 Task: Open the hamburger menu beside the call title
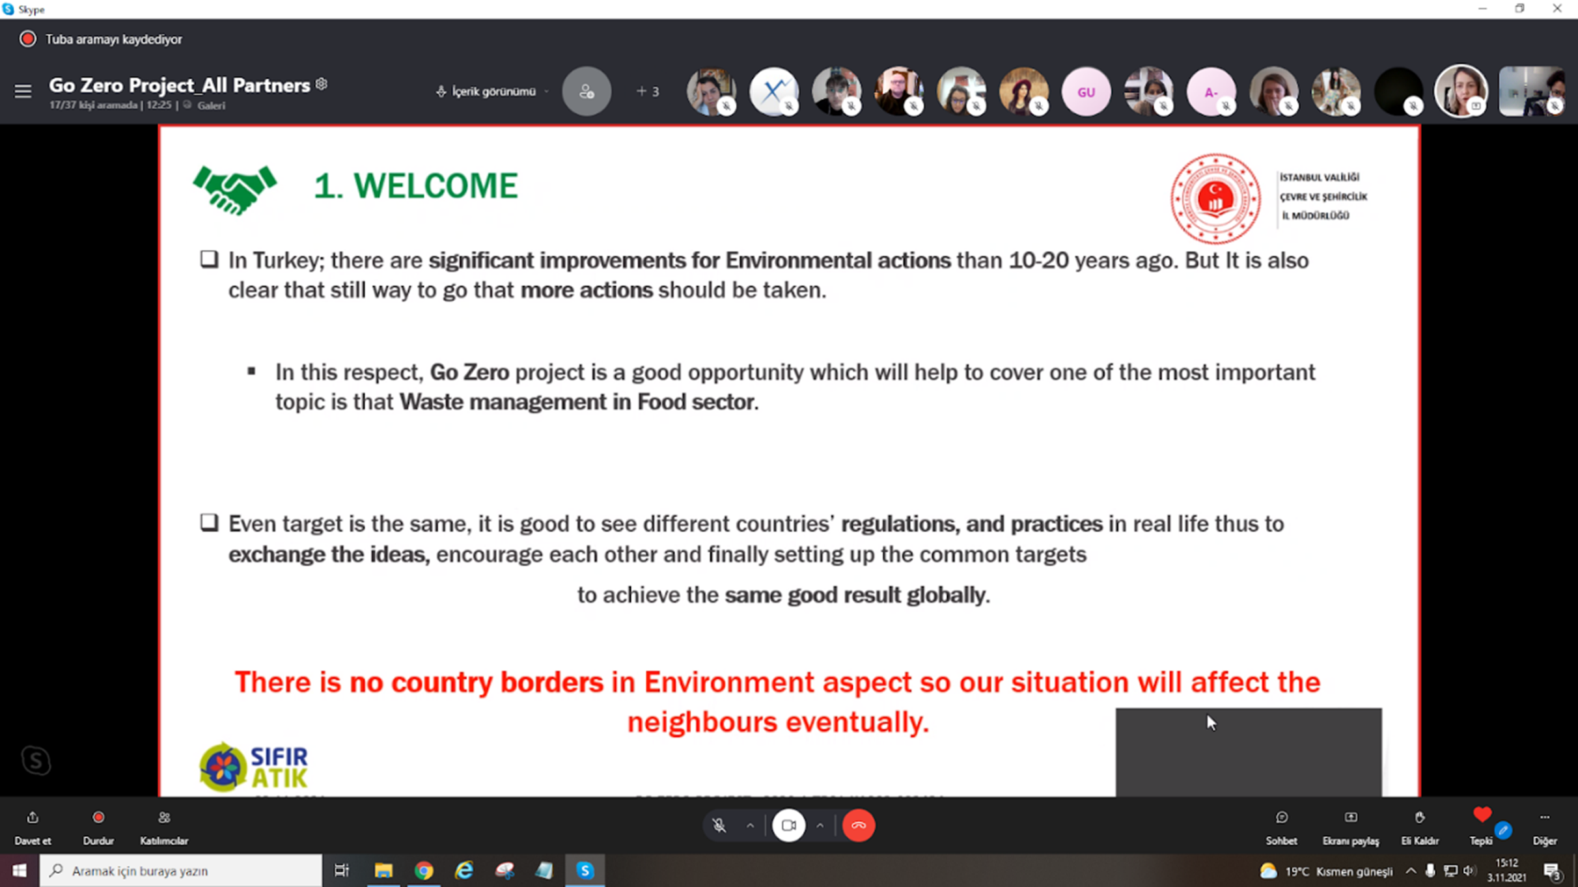pos(23,91)
